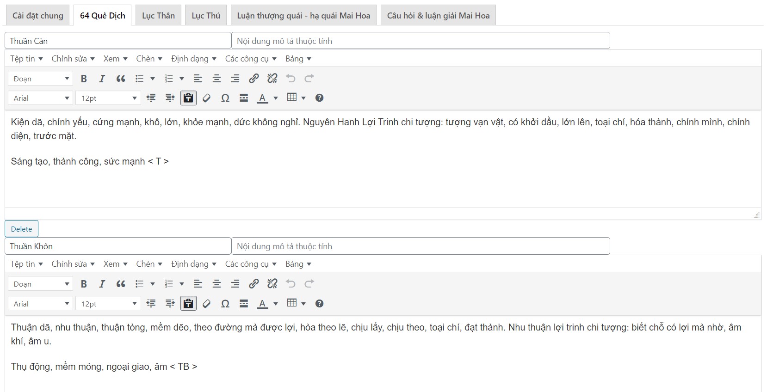Redo change in Thuần Càn editor
The width and height of the screenshot is (767, 392).
[309, 79]
